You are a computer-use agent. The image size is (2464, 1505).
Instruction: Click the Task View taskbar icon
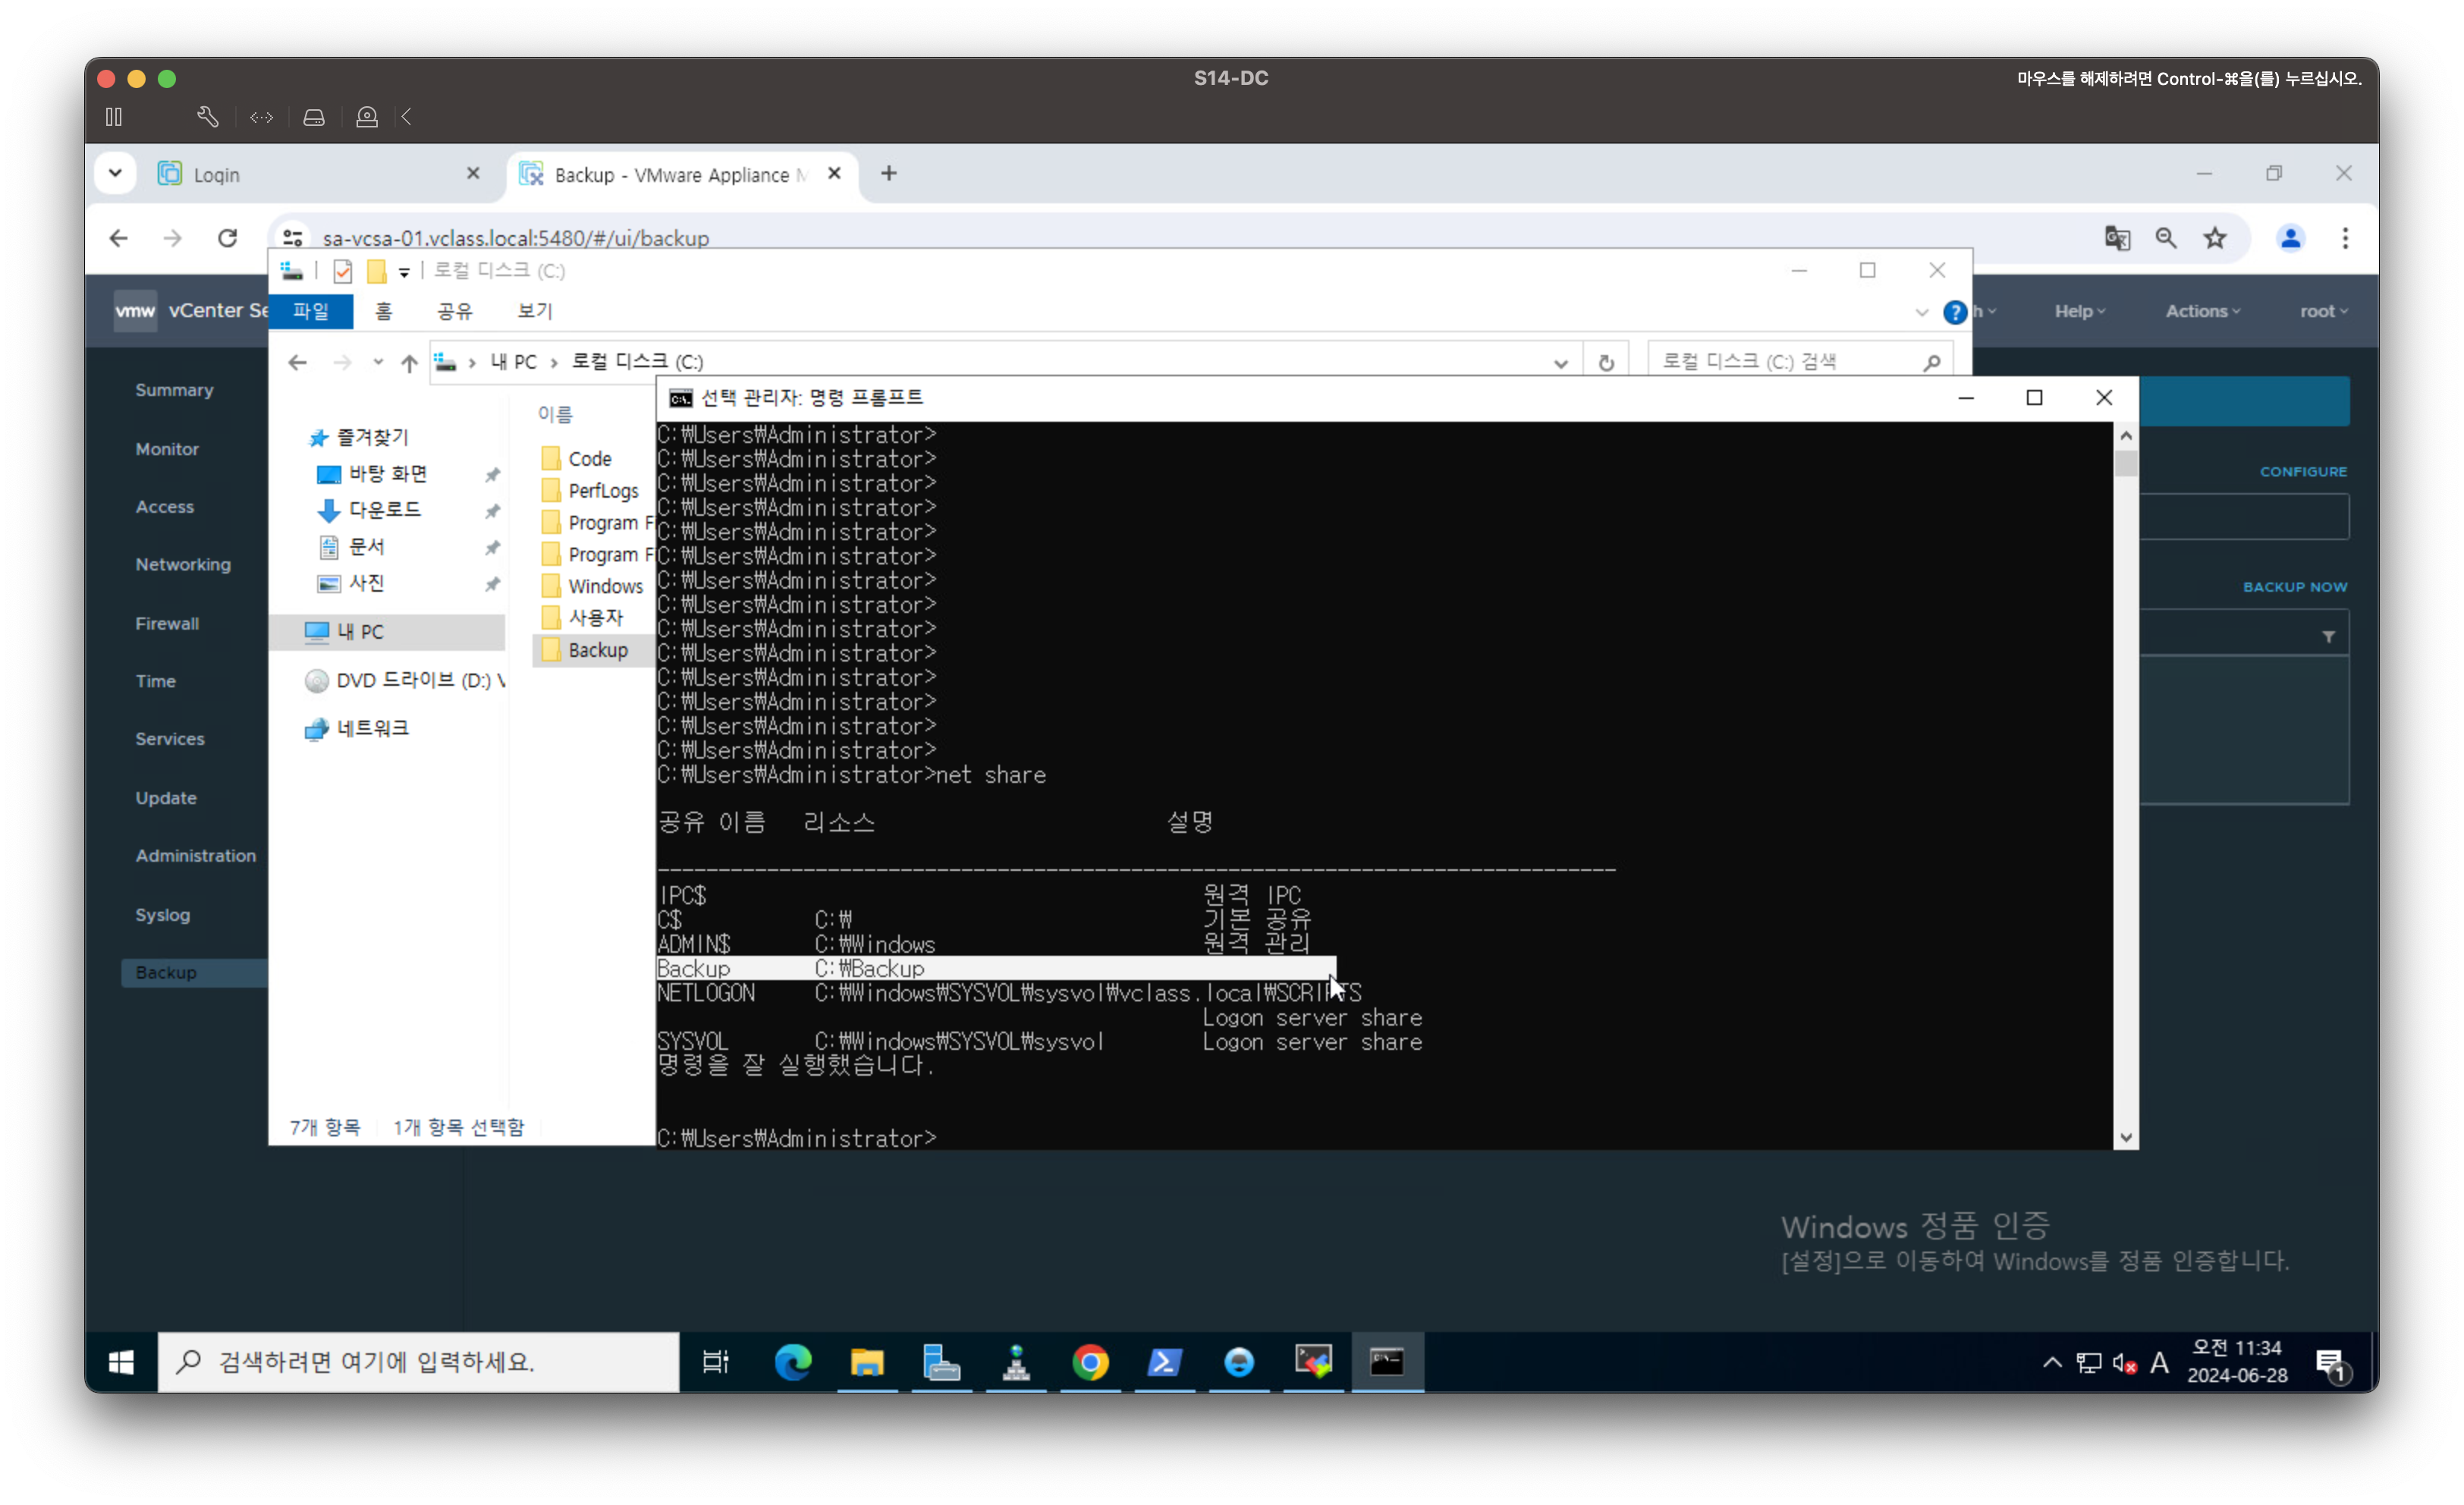pos(716,1362)
